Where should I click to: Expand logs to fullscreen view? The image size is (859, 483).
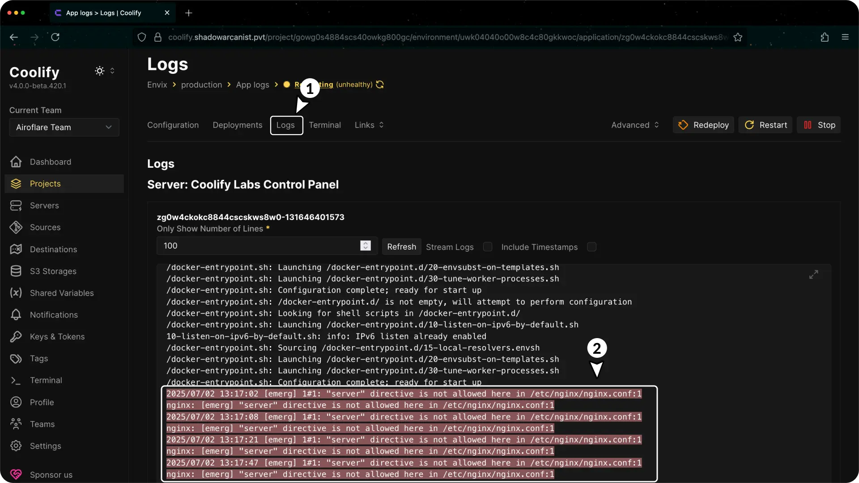coord(814,275)
